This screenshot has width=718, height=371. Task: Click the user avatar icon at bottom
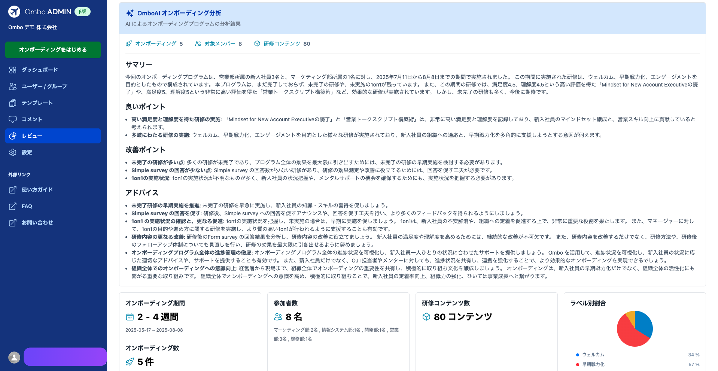[14, 358]
